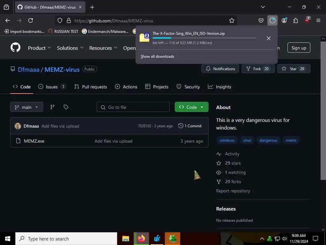Screen dimensions: 326x245
Task: Open the Dfmaaa owner profile link
Action: point(28,69)
